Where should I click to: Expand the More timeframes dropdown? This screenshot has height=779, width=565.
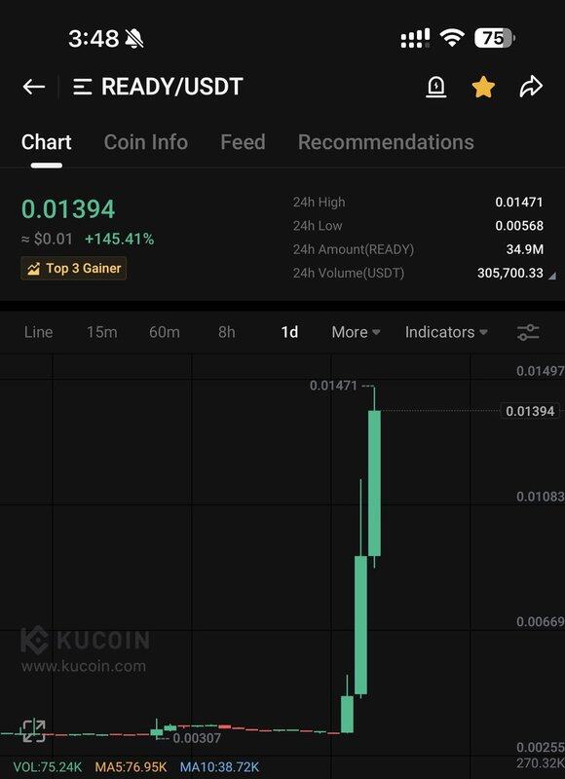tap(356, 332)
